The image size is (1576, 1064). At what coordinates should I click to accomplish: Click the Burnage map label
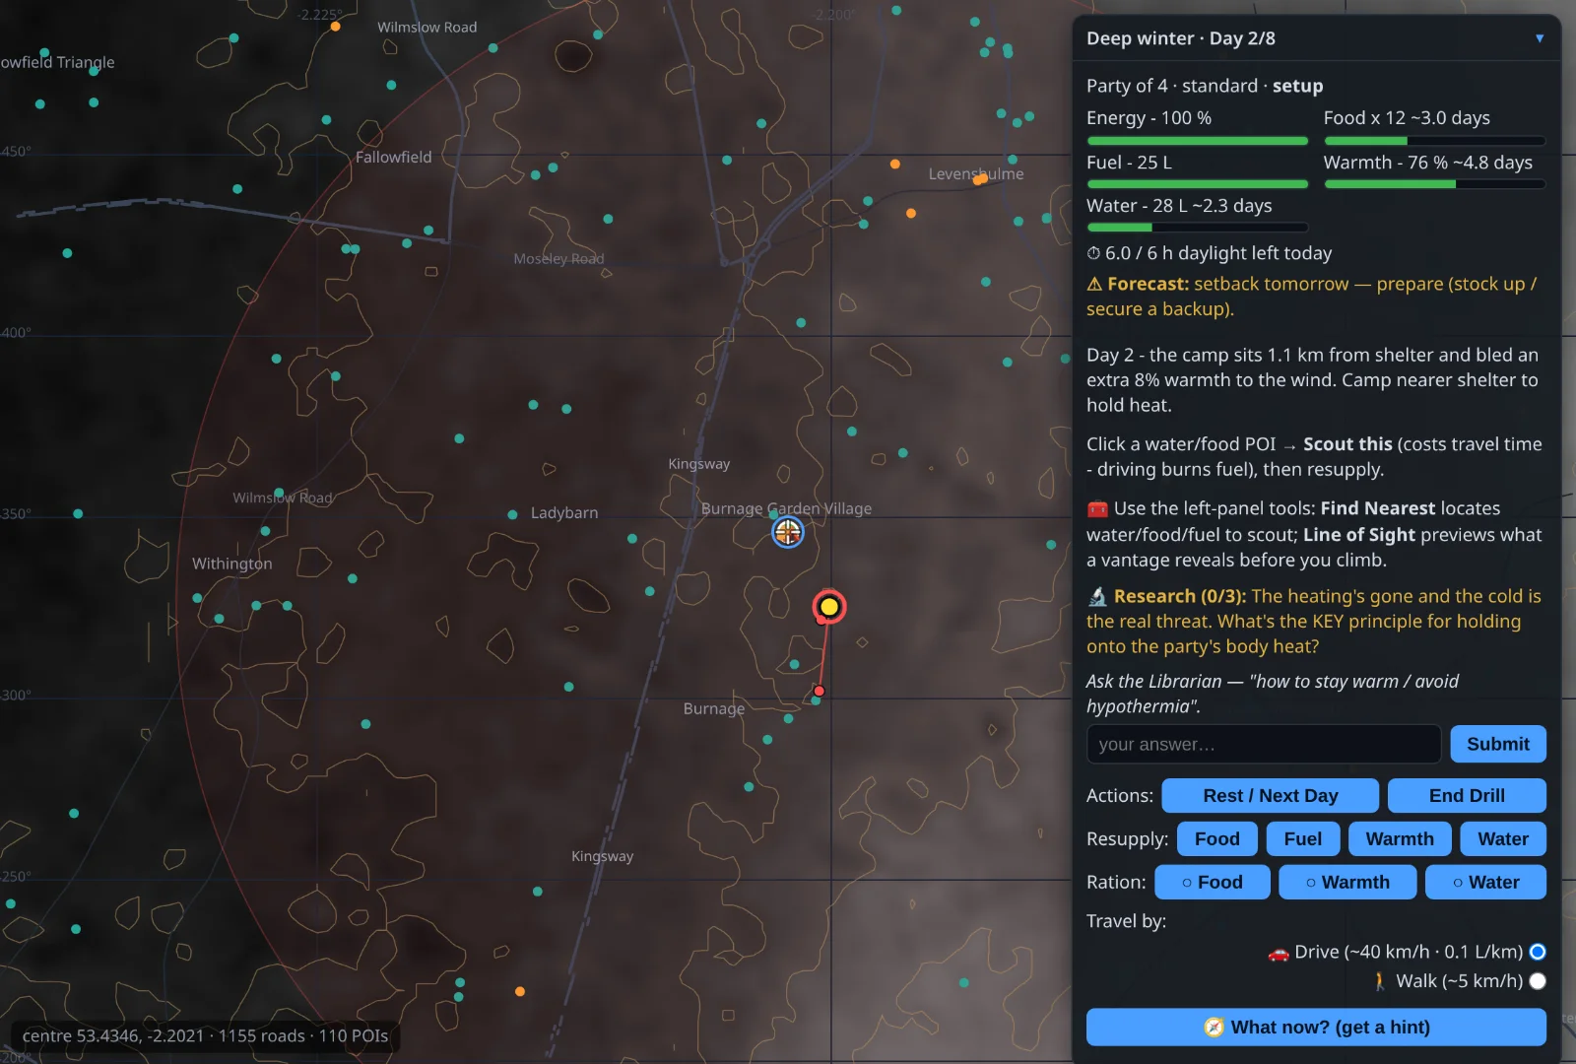tap(714, 709)
